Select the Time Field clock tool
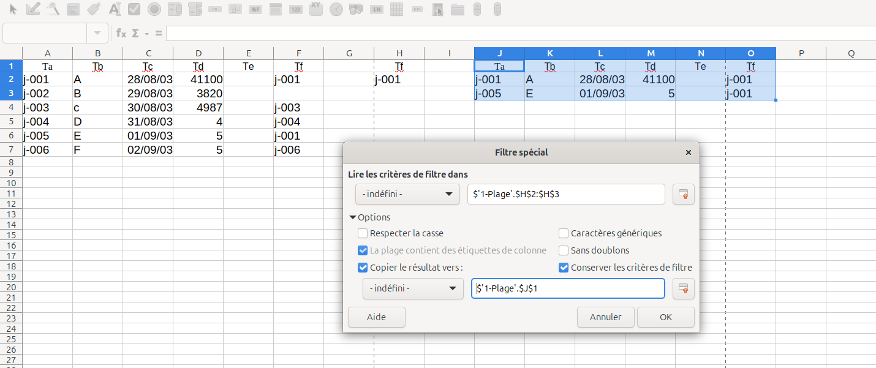Image resolution: width=876 pixels, height=368 pixels. pyautogui.click(x=336, y=9)
